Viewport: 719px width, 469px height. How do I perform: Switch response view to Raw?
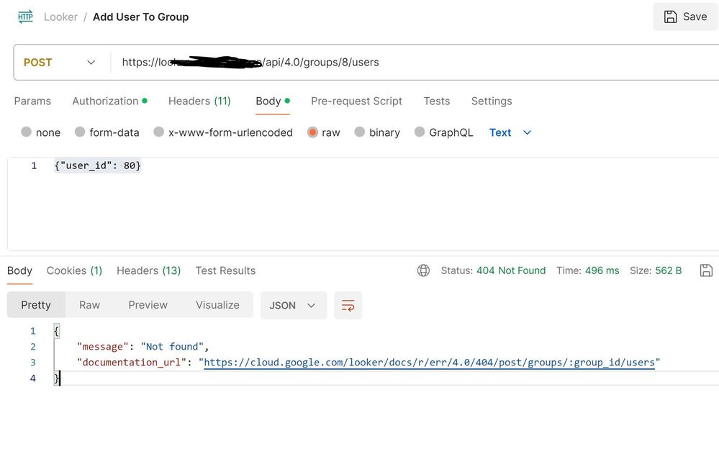point(89,305)
